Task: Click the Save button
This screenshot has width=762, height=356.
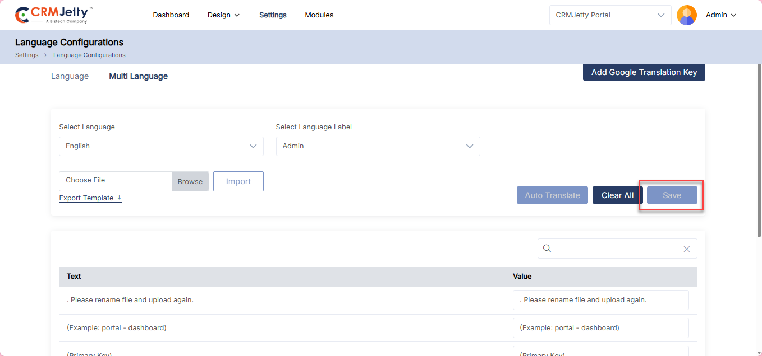Action: [672, 195]
